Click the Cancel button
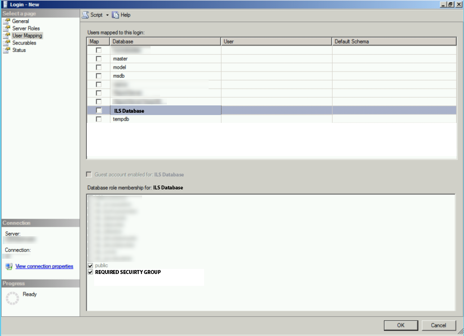The height and width of the screenshot is (336, 464). tap(438, 325)
